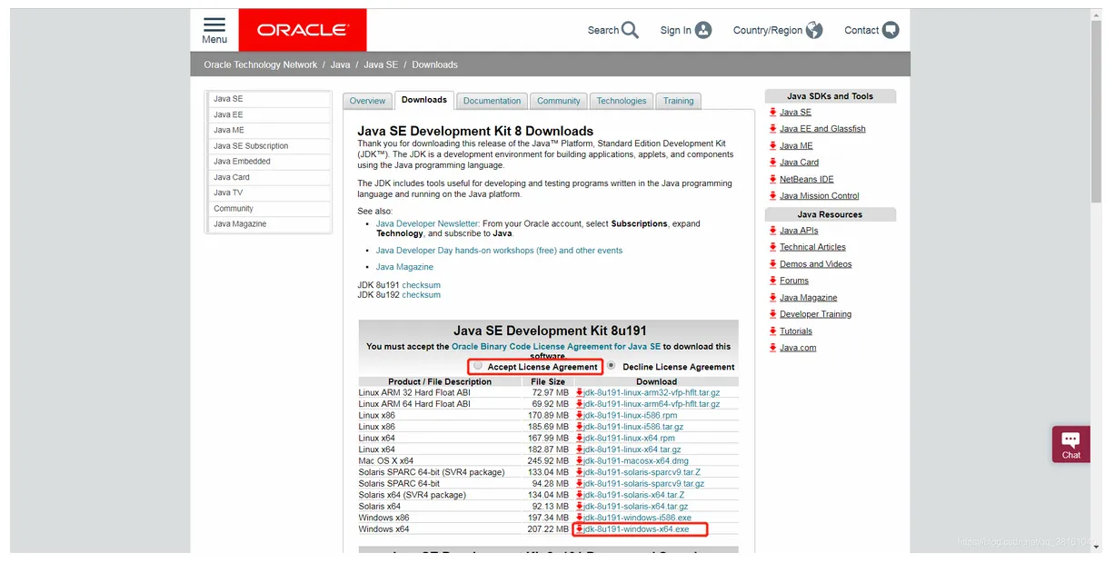Click download arrow beside NetBeans IDE

click(x=772, y=180)
